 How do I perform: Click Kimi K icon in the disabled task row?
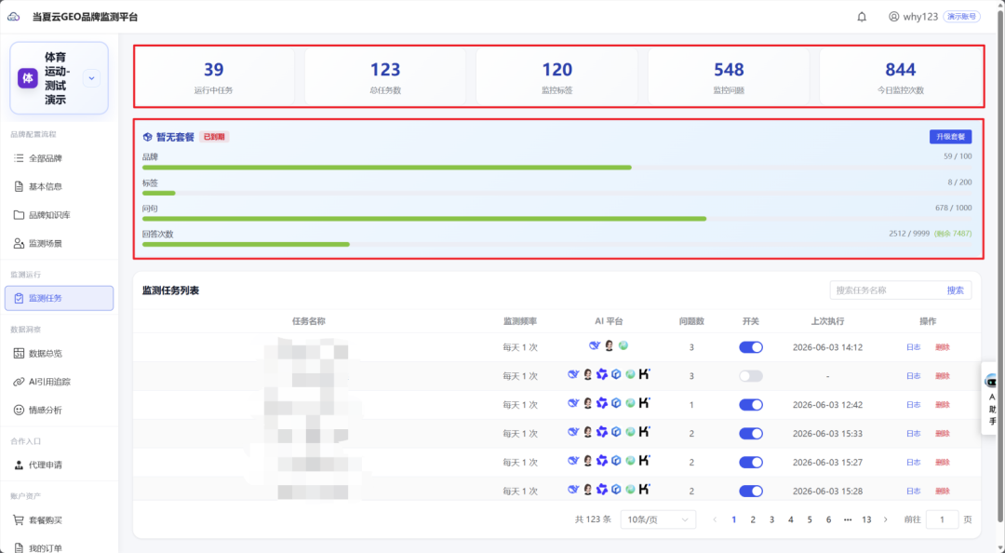(x=645, y=374)
